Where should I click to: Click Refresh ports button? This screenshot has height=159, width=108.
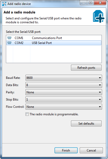[x=86, y=68]
